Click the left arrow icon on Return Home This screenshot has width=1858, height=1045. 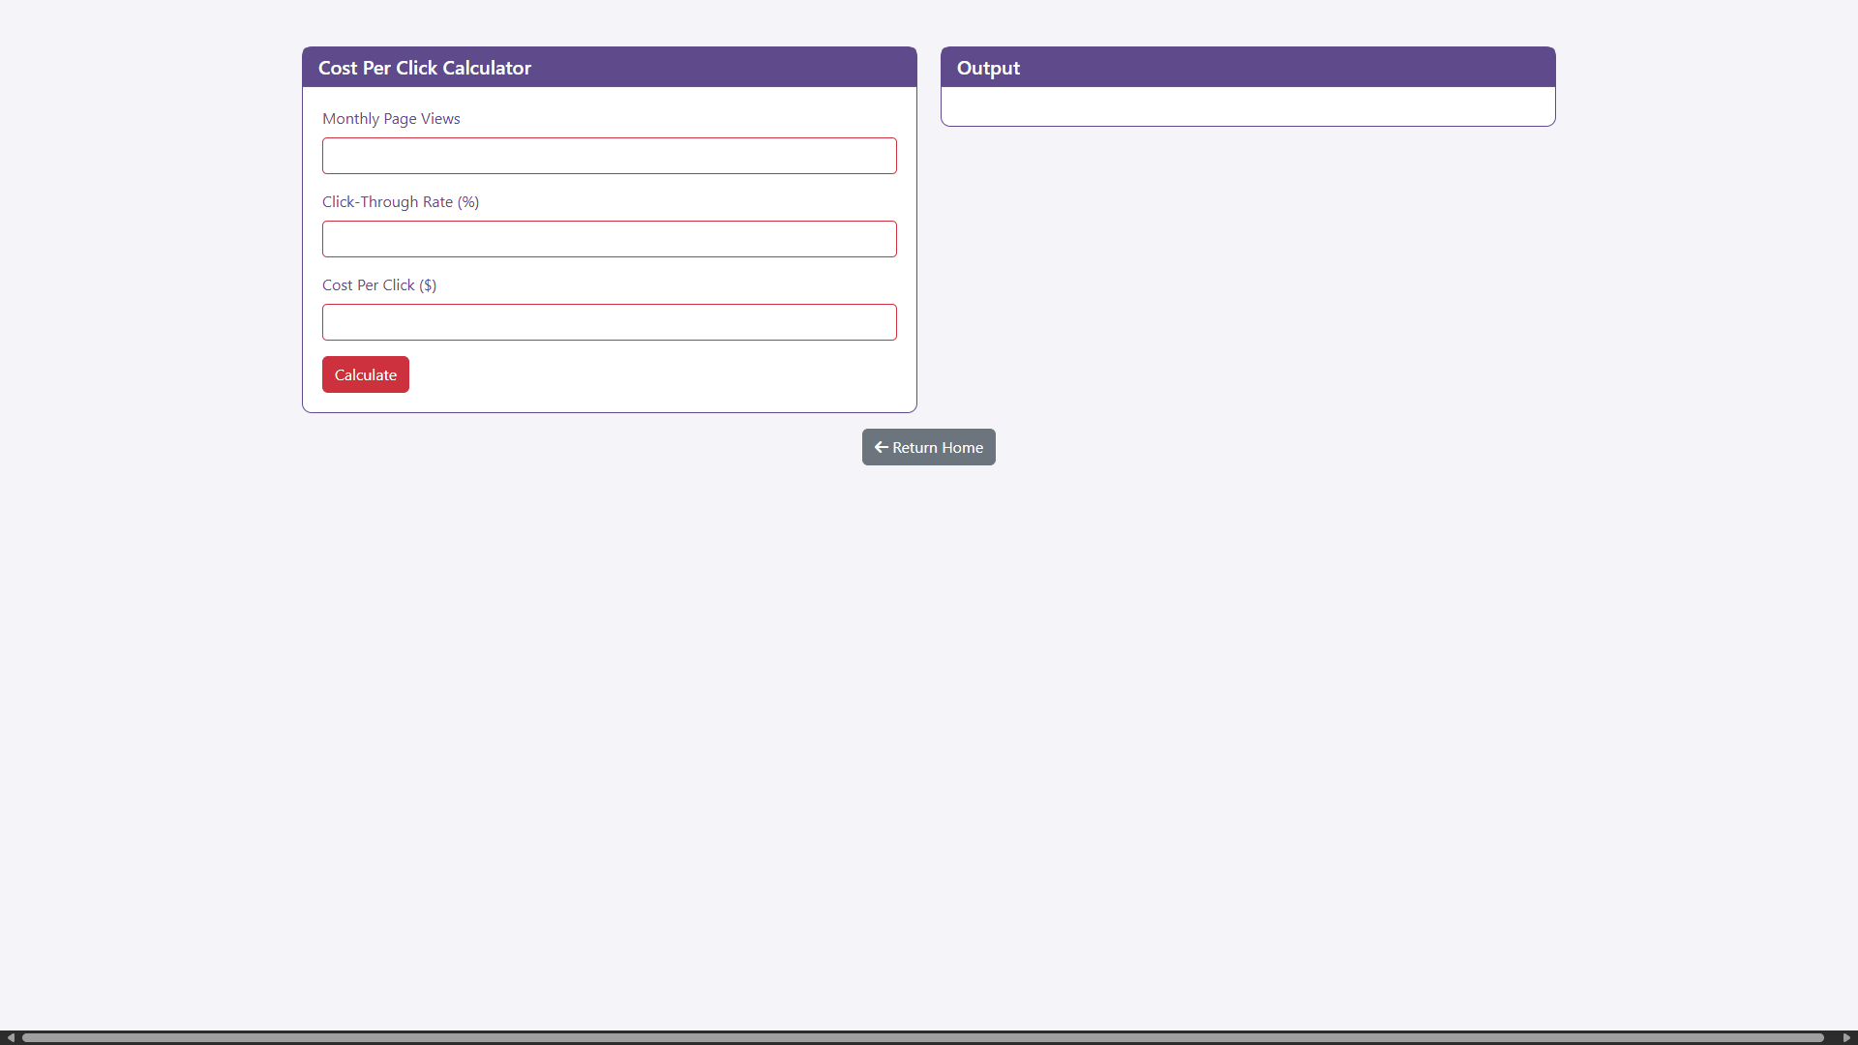(881, 447)
